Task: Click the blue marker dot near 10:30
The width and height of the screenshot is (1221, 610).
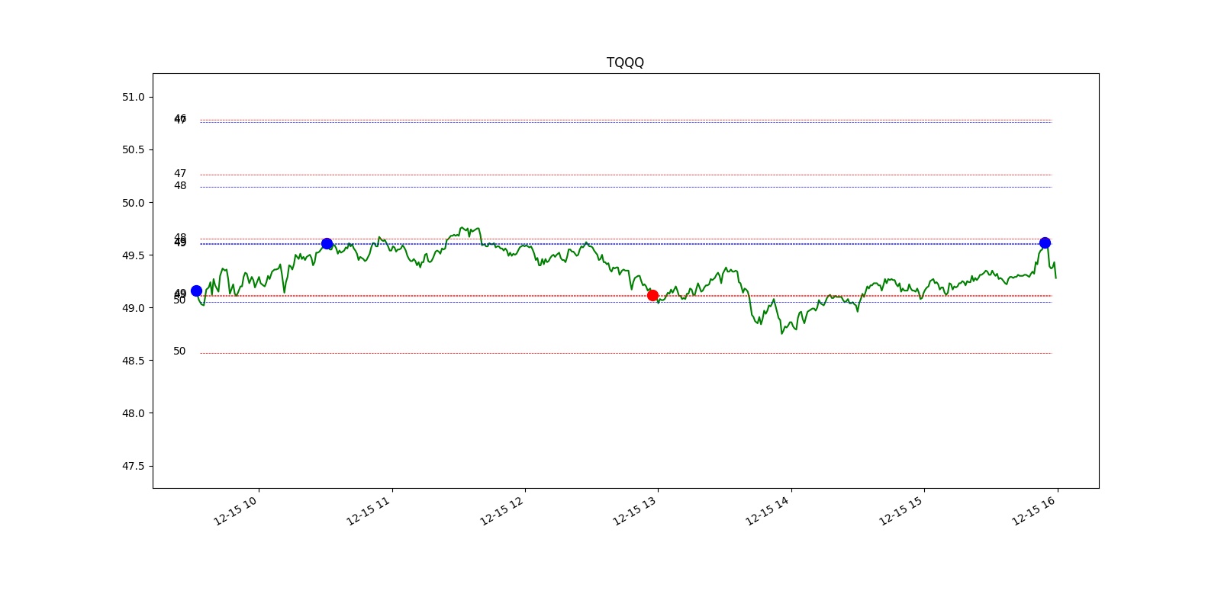Action: (327, 243)
